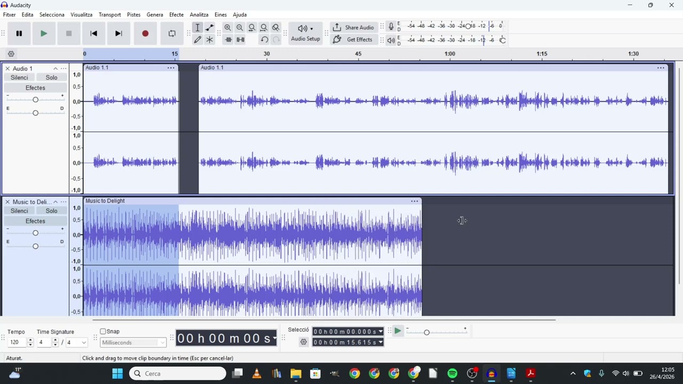Viewport: 683px width, 384px height.
Task: Open Windows Start menu
Action: click(x=117, y=373)
